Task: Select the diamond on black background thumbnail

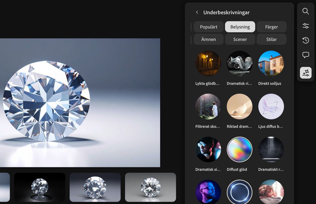Action: (x=40, y=187)
